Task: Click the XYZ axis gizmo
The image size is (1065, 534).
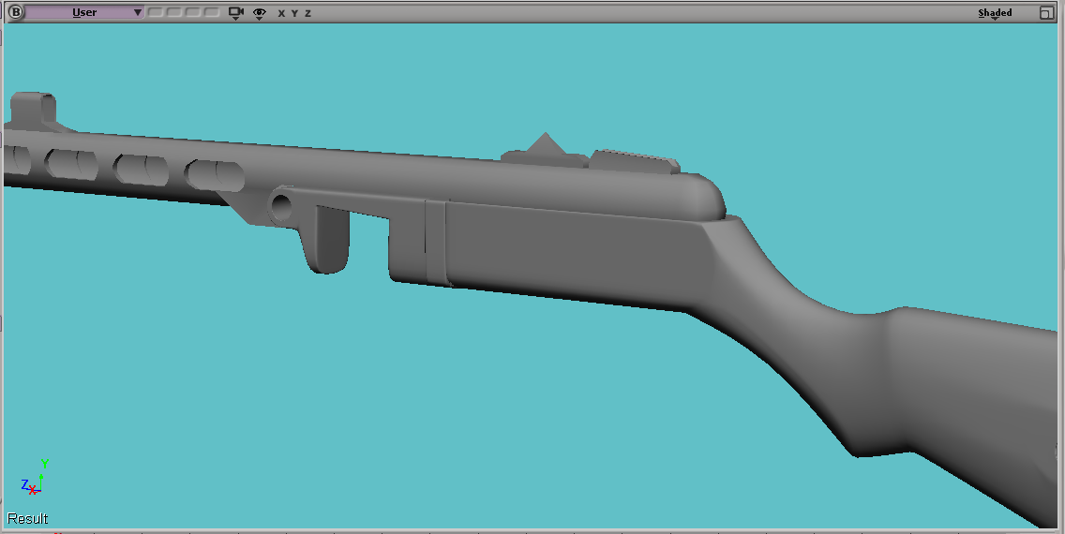Action: (36, 478)
